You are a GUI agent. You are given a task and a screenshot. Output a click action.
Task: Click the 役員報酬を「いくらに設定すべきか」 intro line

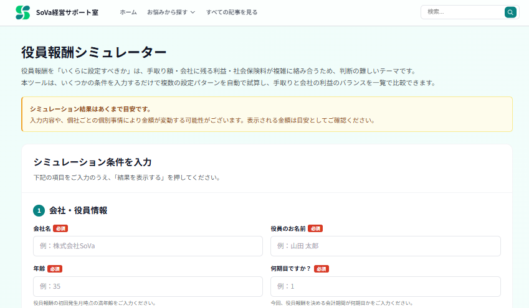(219, 71)
